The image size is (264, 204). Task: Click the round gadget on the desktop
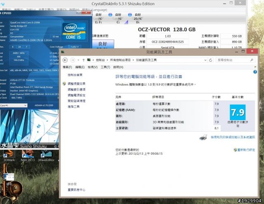click(x=15, y=189)
